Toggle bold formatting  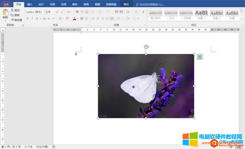tap(28, 18)
